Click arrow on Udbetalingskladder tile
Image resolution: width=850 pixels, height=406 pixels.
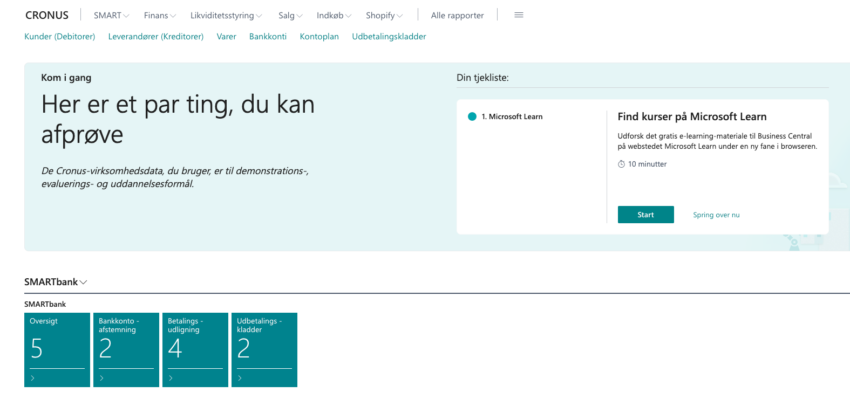240,378
